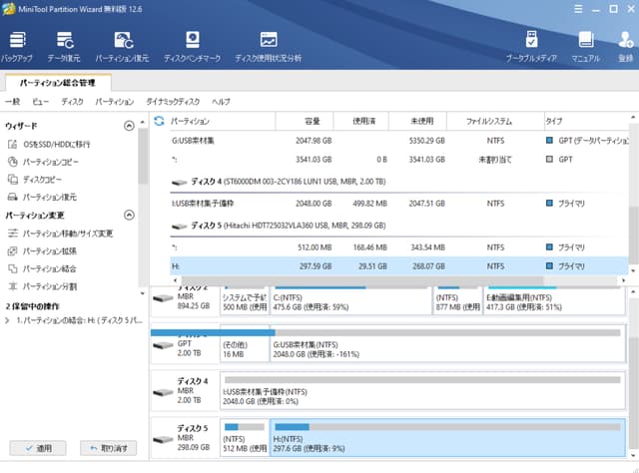Click sidebar vertical scrollbar thumb
The image size is (639, 473).
coord(142,156)
